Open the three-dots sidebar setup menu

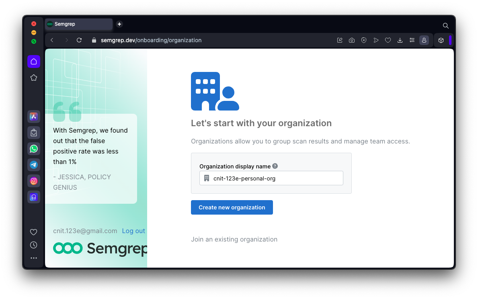click(33, 258)
